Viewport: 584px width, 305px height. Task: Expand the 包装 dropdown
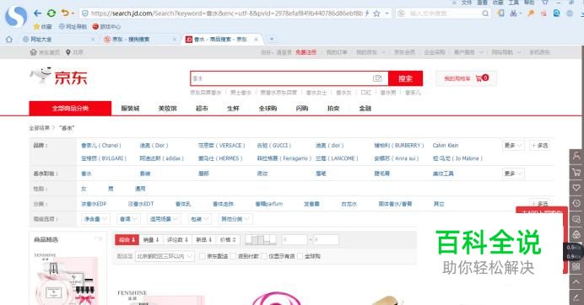(x=199, y=219)
